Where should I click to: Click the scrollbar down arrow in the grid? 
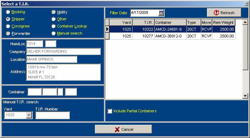[x=245, y=96]
